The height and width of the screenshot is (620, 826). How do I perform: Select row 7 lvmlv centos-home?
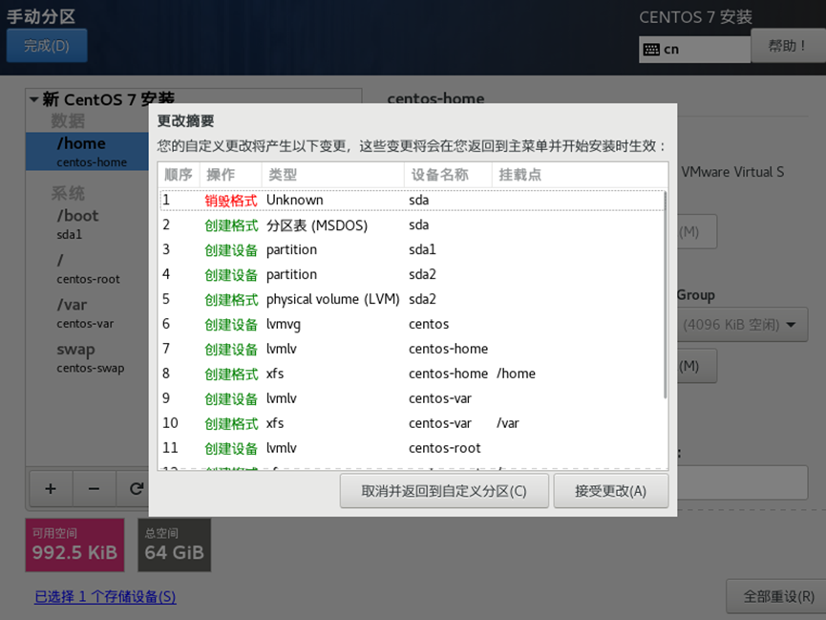[411, 349]
